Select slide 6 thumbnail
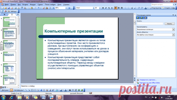This screenshot has width=177, height=100. point(10,80)
